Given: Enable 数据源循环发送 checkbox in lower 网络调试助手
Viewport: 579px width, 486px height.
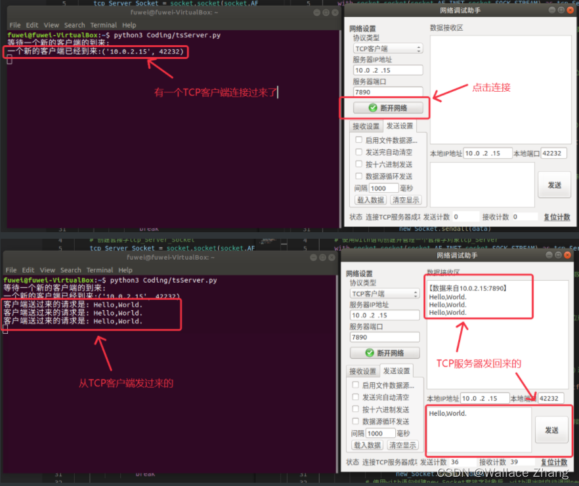Looking at the screenshot, I should point(355,421).
